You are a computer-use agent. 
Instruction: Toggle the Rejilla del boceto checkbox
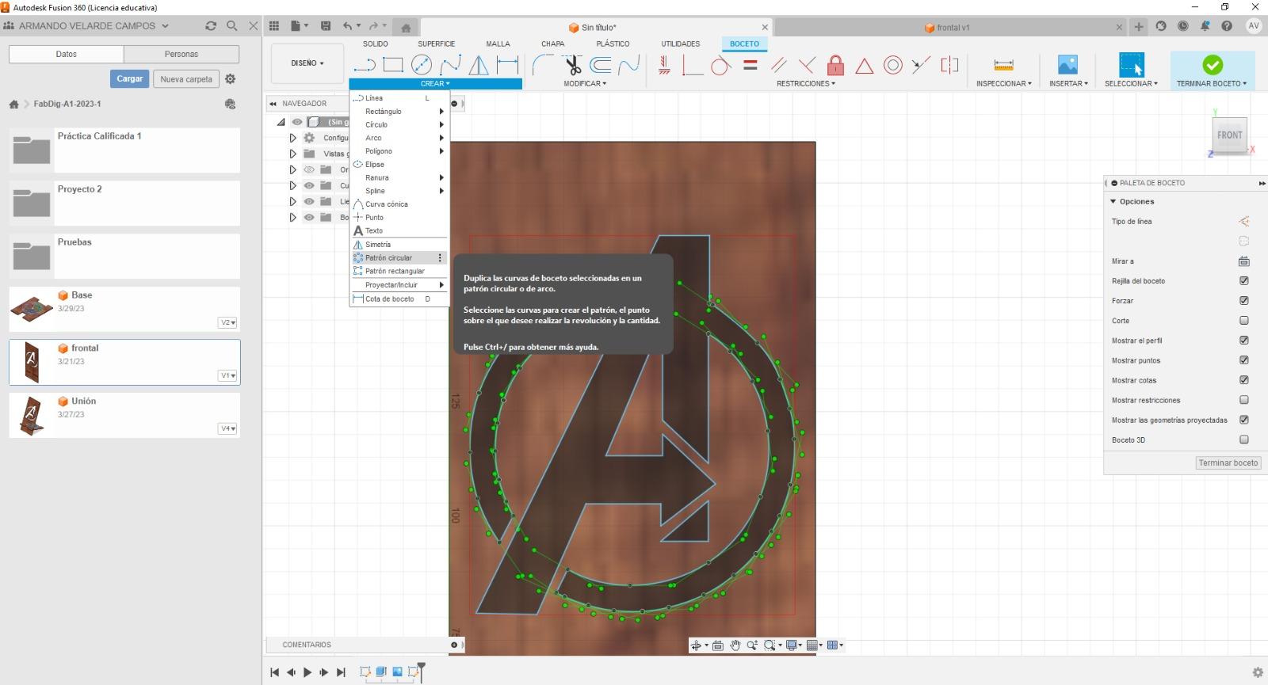(x=1244, y=281)
